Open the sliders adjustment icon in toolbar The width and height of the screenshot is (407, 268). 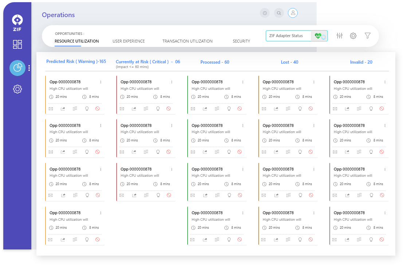[x=340, y=36]
